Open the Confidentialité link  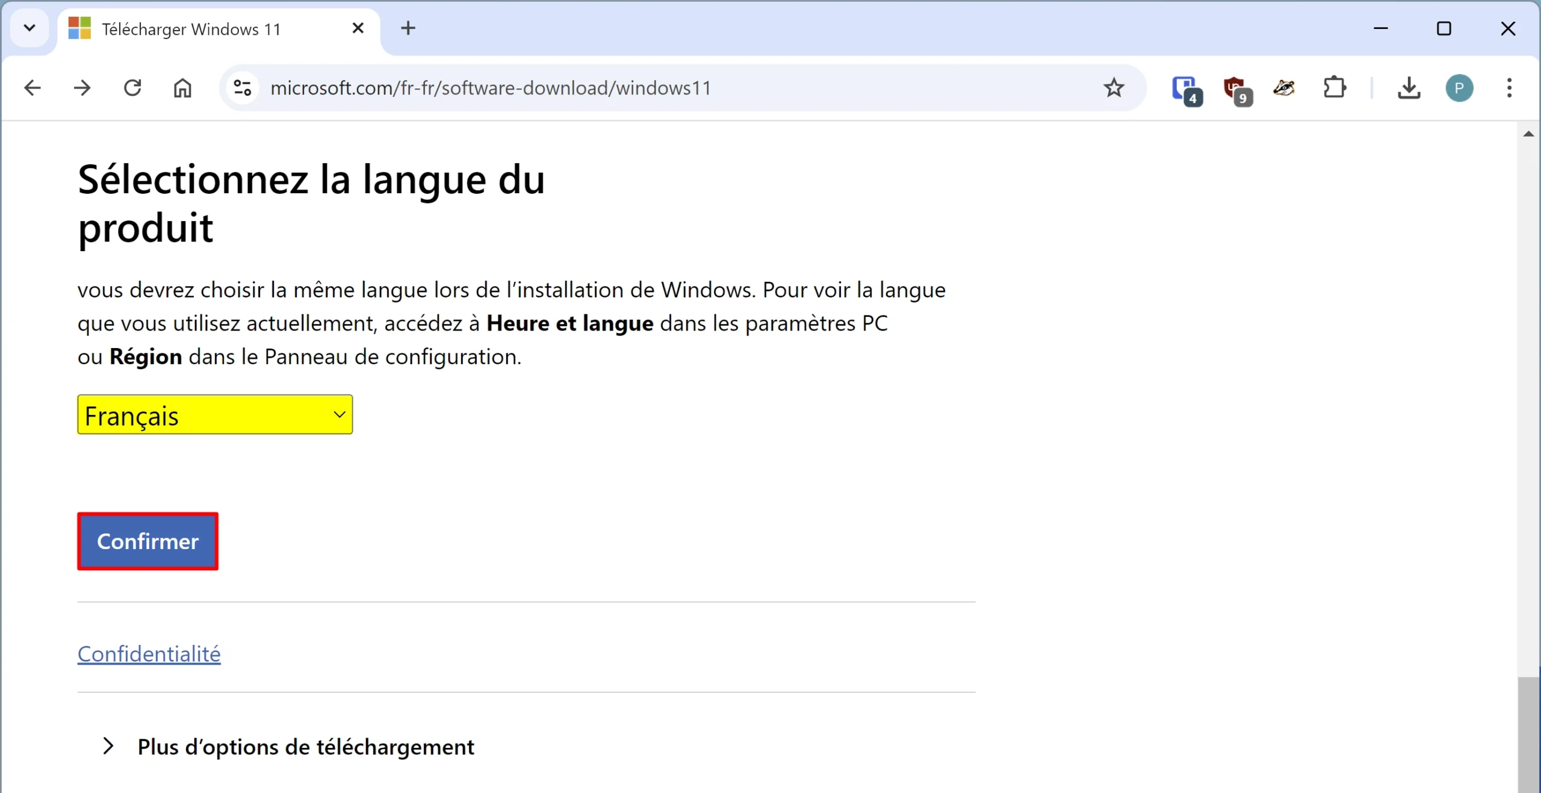point(149,653)
